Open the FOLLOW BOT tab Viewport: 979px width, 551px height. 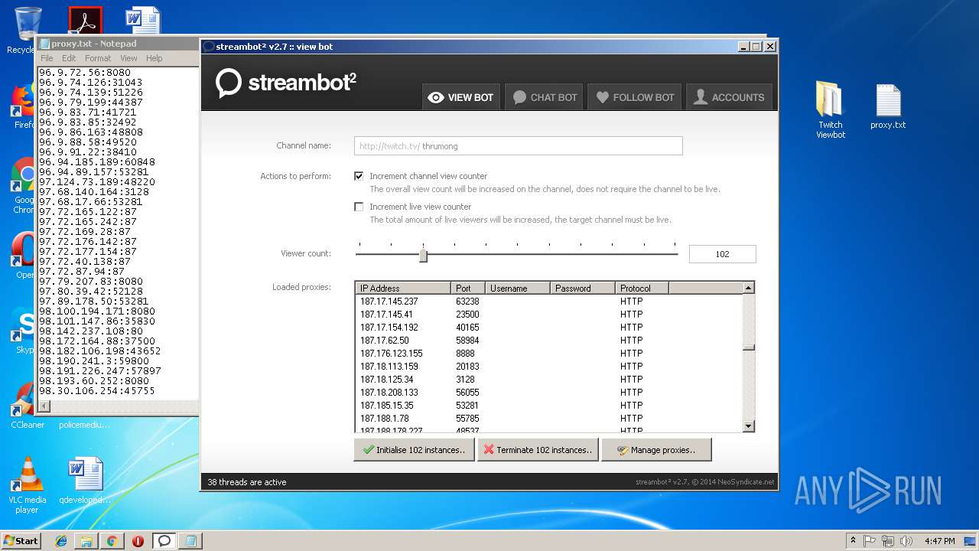coord(635,97)
